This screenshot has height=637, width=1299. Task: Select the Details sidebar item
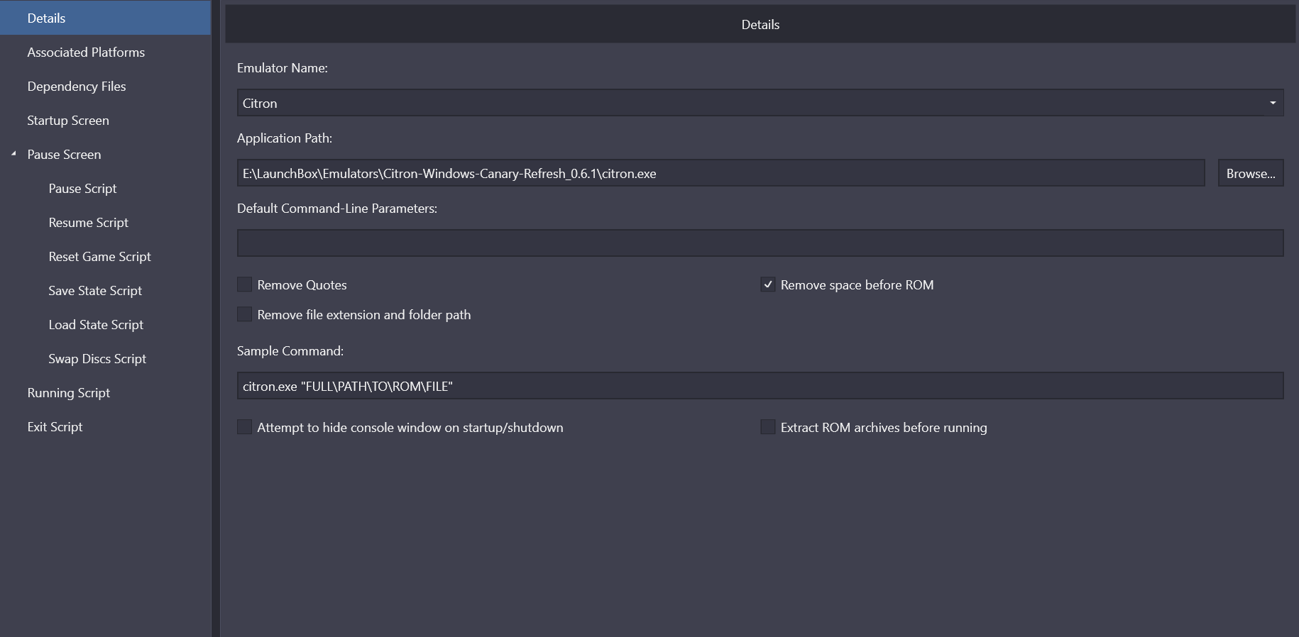tap(105, 18)
